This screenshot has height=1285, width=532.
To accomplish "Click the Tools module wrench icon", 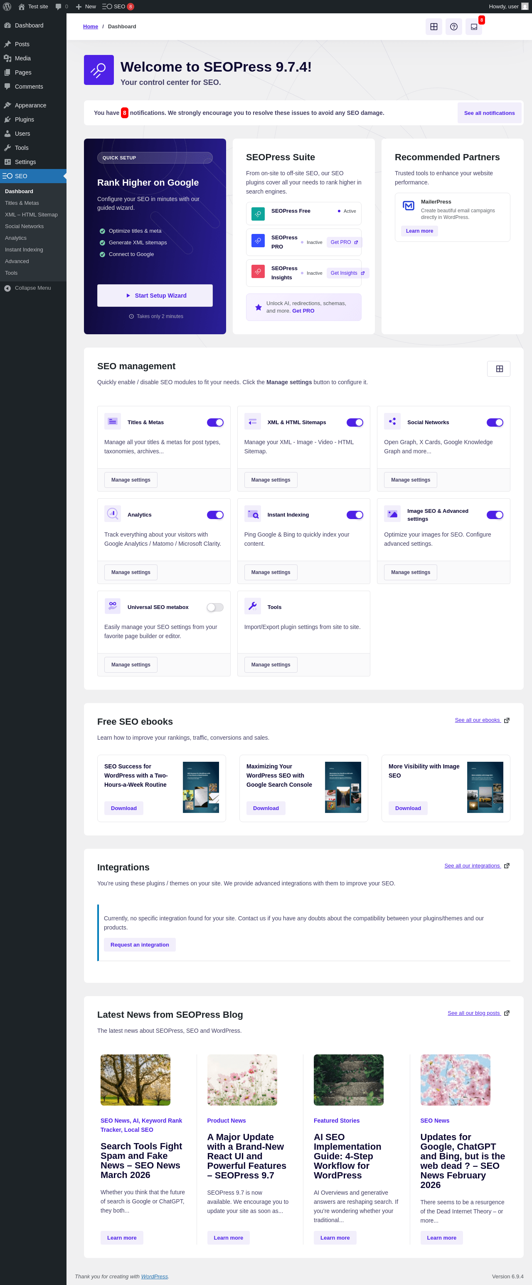I will click(253, 606).
